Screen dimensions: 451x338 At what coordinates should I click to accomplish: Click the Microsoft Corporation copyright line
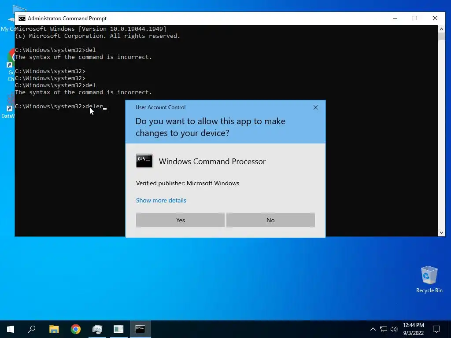point(97,36)
